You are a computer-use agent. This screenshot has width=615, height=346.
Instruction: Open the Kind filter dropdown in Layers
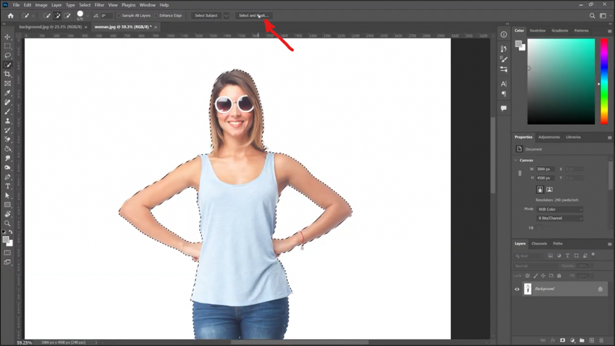pos(529,256)
